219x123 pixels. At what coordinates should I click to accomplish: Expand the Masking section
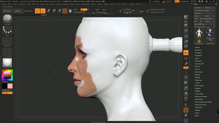point(197,75)
